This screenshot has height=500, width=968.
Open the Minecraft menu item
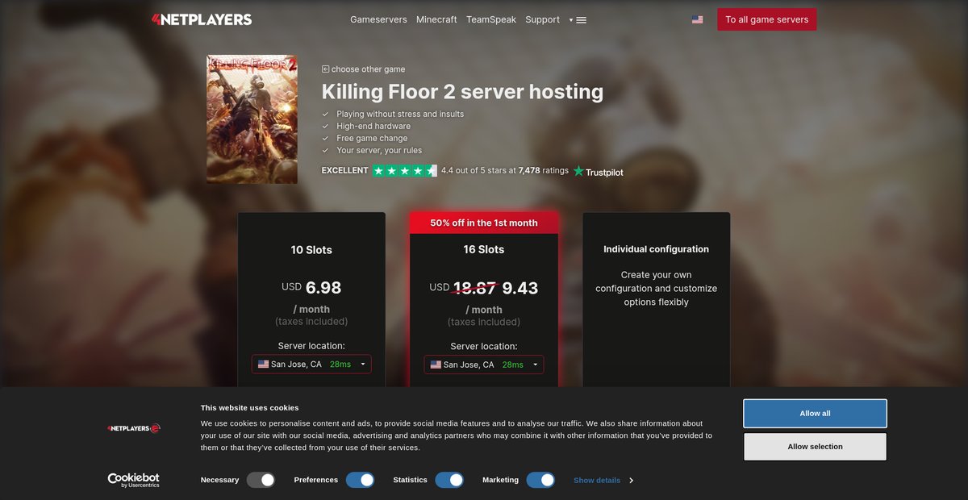[436, 19]
